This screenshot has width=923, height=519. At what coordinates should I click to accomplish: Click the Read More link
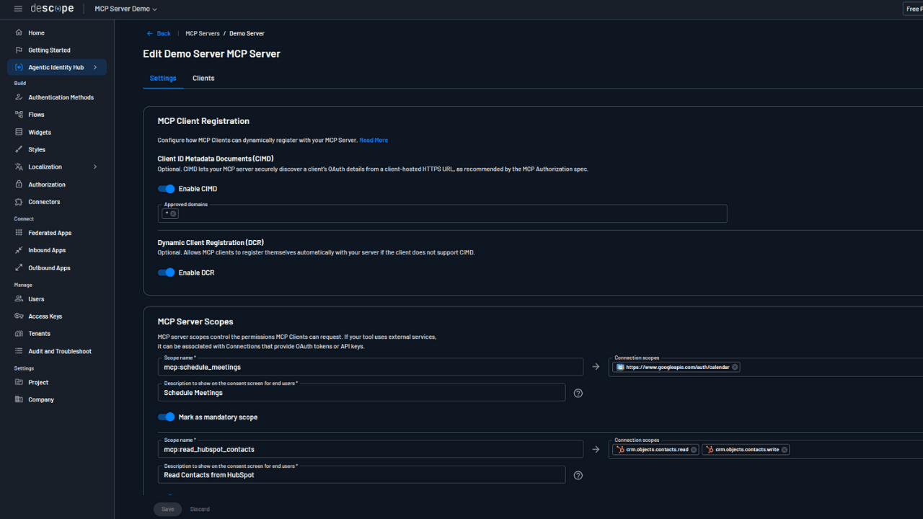pos(373,140)
